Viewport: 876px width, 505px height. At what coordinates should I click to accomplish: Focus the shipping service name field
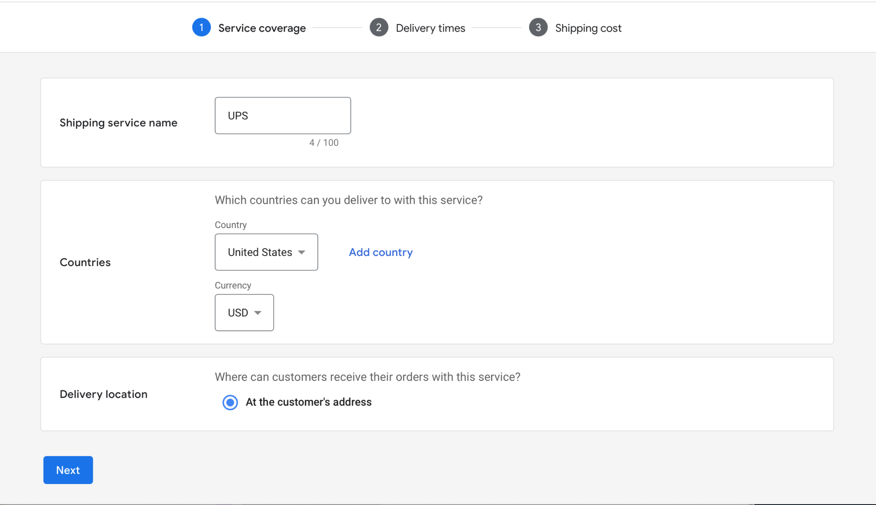(283, 116)
